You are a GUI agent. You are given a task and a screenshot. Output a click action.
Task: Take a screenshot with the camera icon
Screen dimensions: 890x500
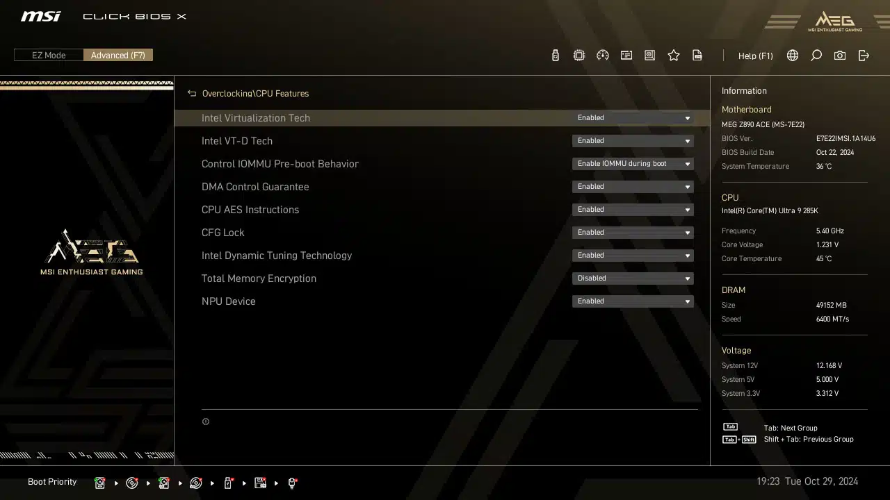(x=840, y=56)
